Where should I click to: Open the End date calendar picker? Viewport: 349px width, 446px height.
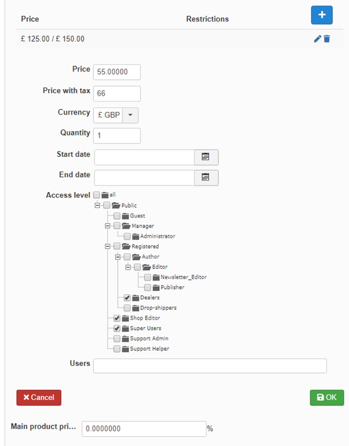click(x=206, y=178)
